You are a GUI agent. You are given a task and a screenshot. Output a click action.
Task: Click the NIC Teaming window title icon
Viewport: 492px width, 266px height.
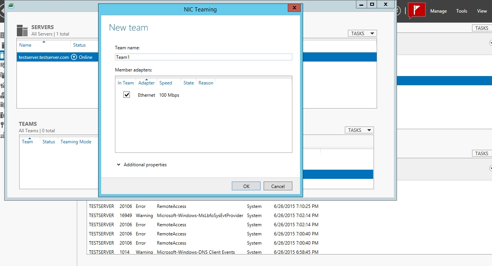(11, 5)
